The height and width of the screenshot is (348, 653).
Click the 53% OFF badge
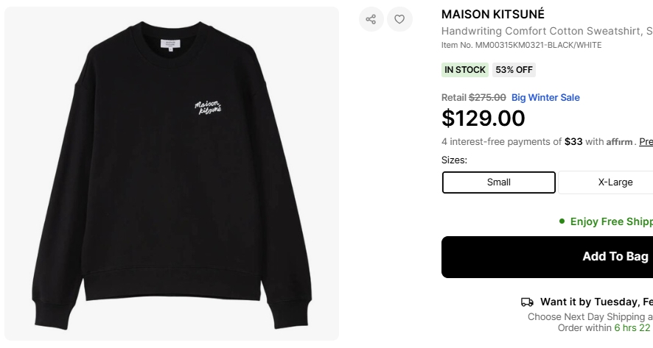pos(514,70)
